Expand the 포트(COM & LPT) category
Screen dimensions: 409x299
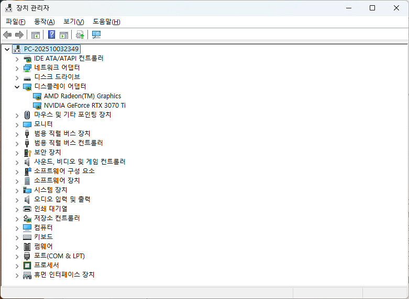[x=17, y=256]
